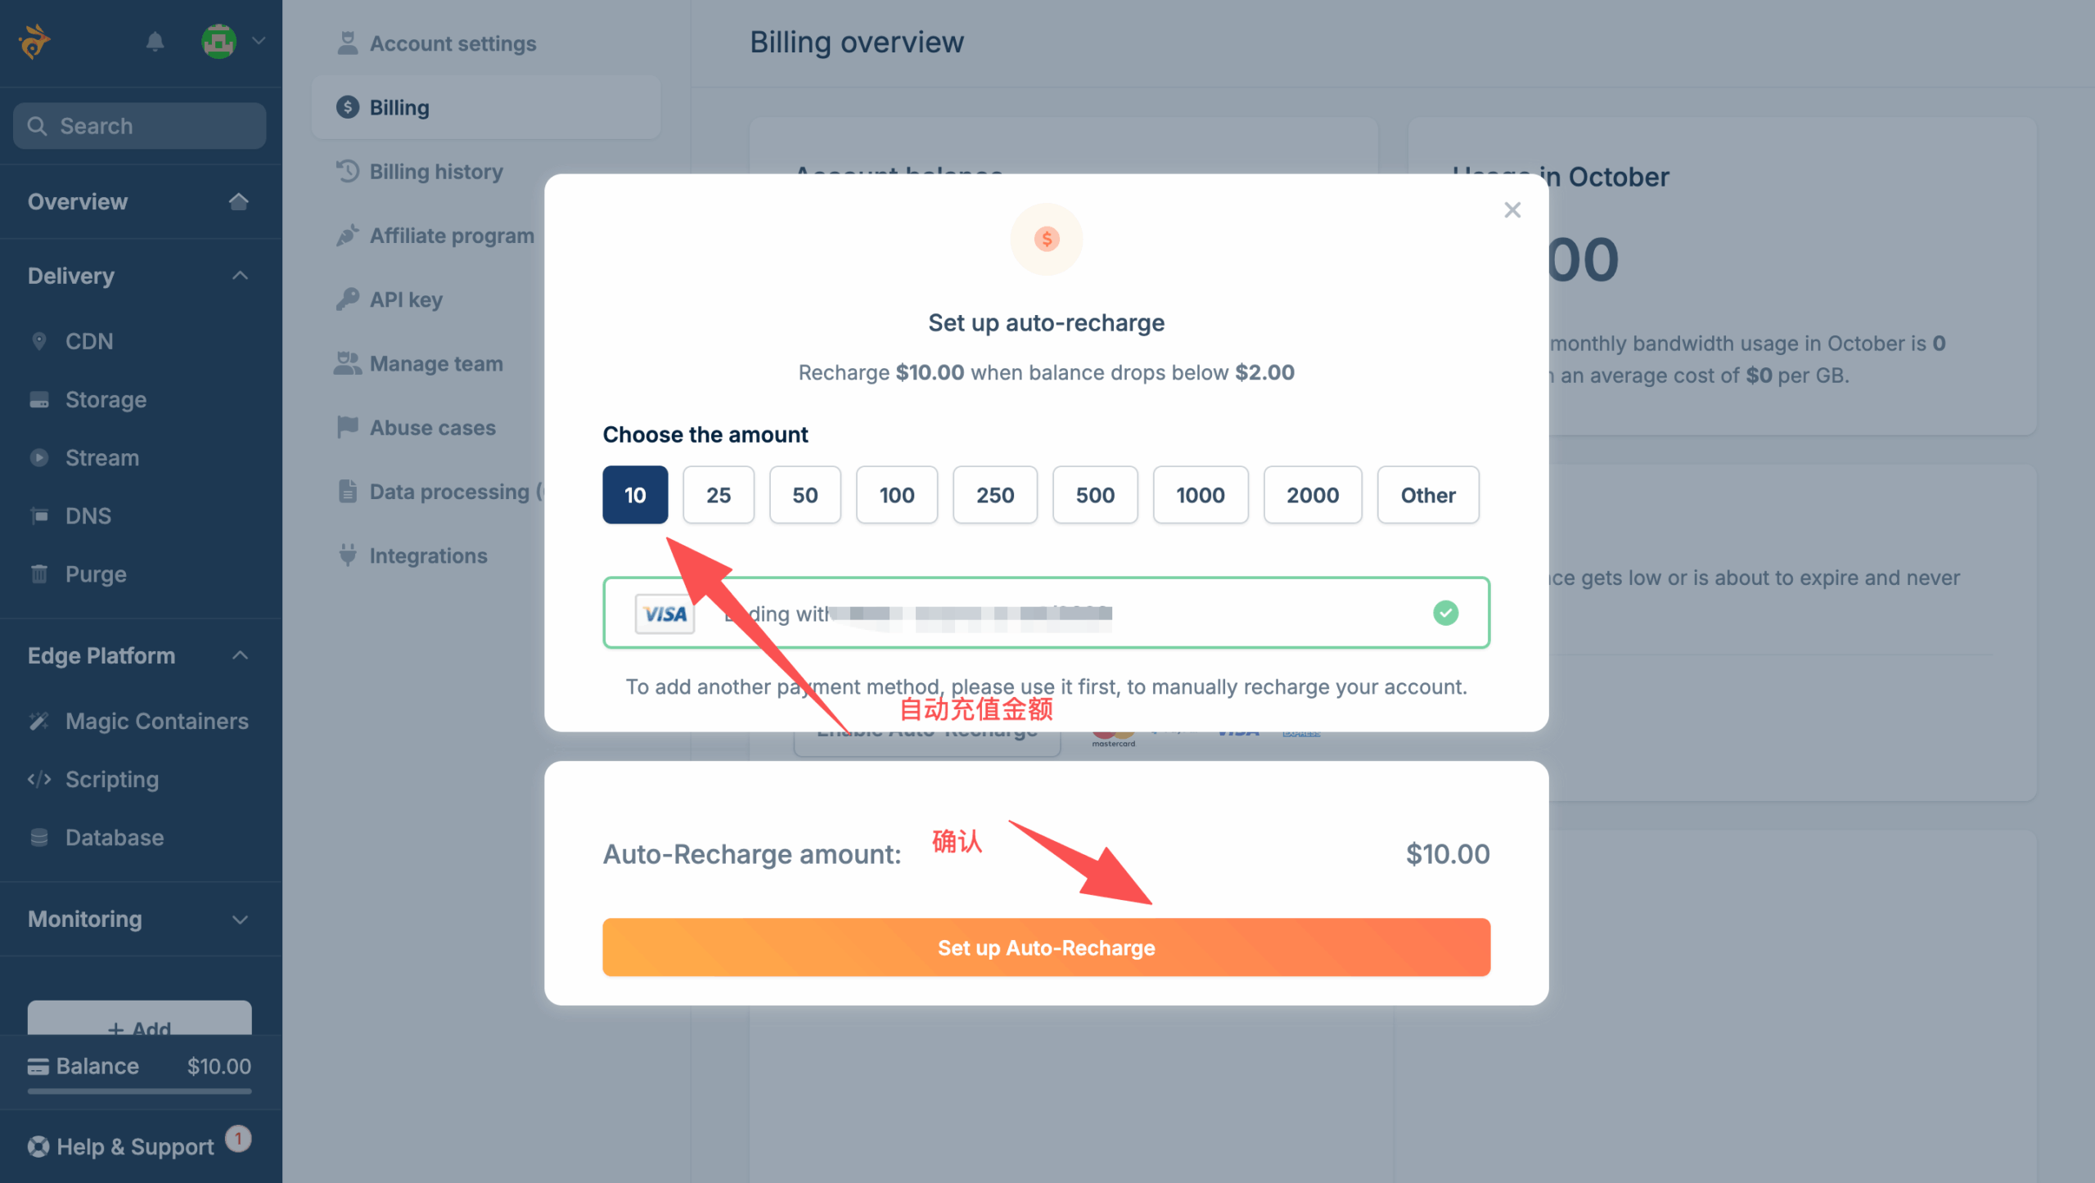
Task: Close the auto-recharge dialog
Action: [x=1512, y=210]
